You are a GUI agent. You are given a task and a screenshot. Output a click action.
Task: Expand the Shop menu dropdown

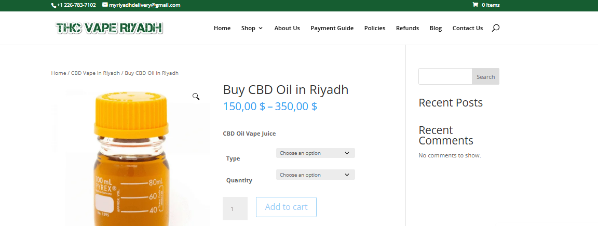tap(252, 28)
